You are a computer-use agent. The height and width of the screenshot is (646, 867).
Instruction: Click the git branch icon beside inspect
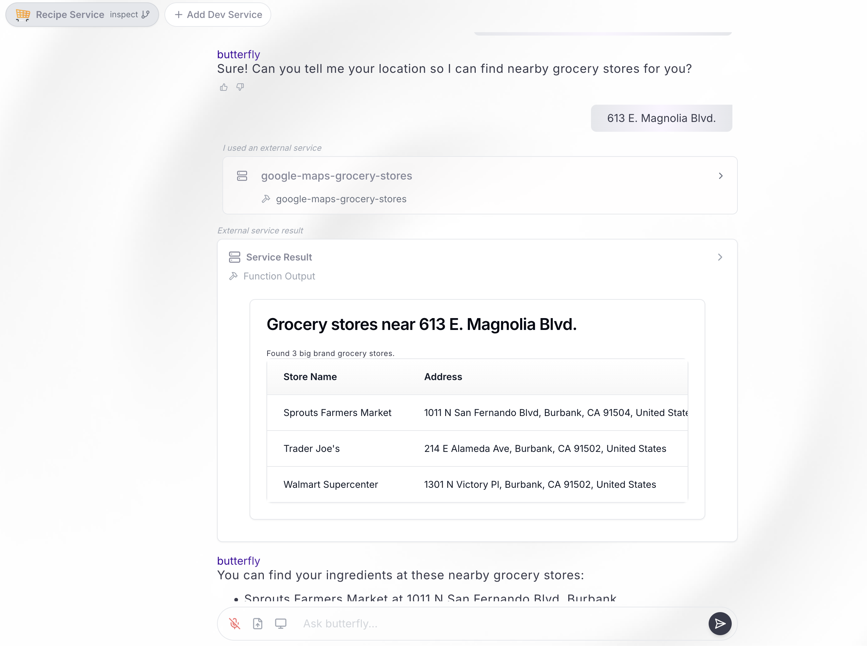(145, 15)
